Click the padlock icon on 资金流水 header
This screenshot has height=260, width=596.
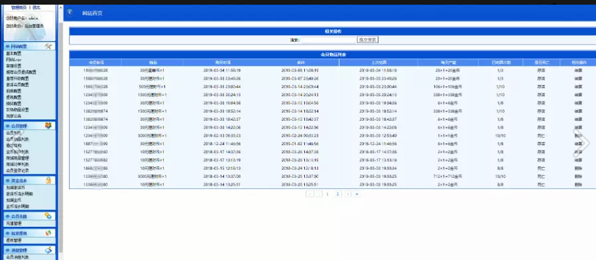tap(48, 180)
